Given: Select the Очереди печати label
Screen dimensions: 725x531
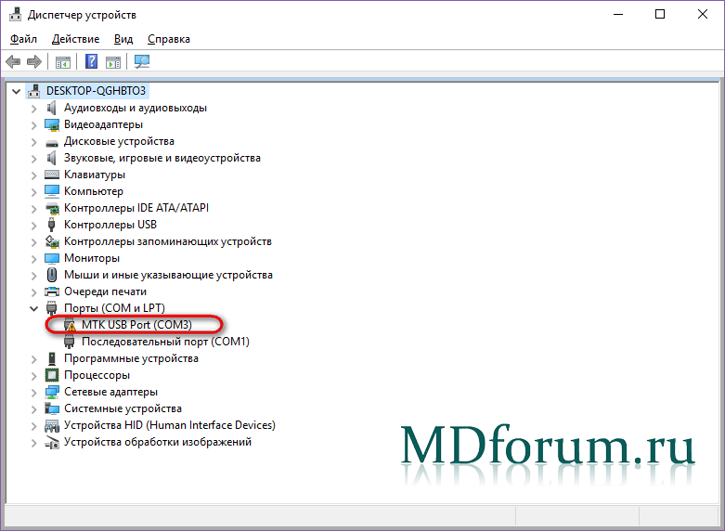Looking at the screenshot, I should (x=106, y=291).
